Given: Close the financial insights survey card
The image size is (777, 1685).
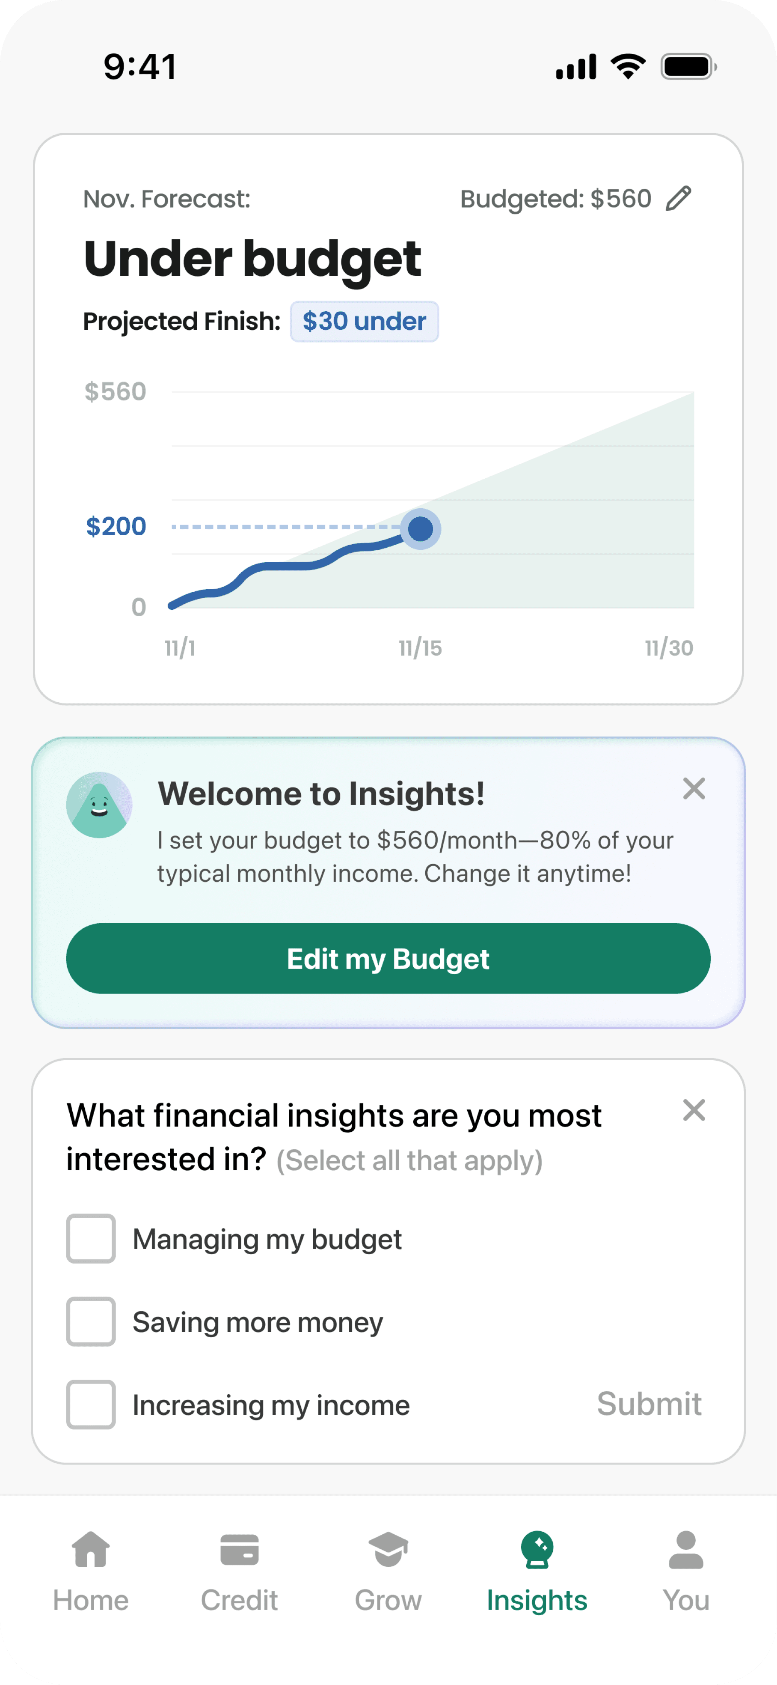Looking at the screenshot, I should click(694, 1110).
